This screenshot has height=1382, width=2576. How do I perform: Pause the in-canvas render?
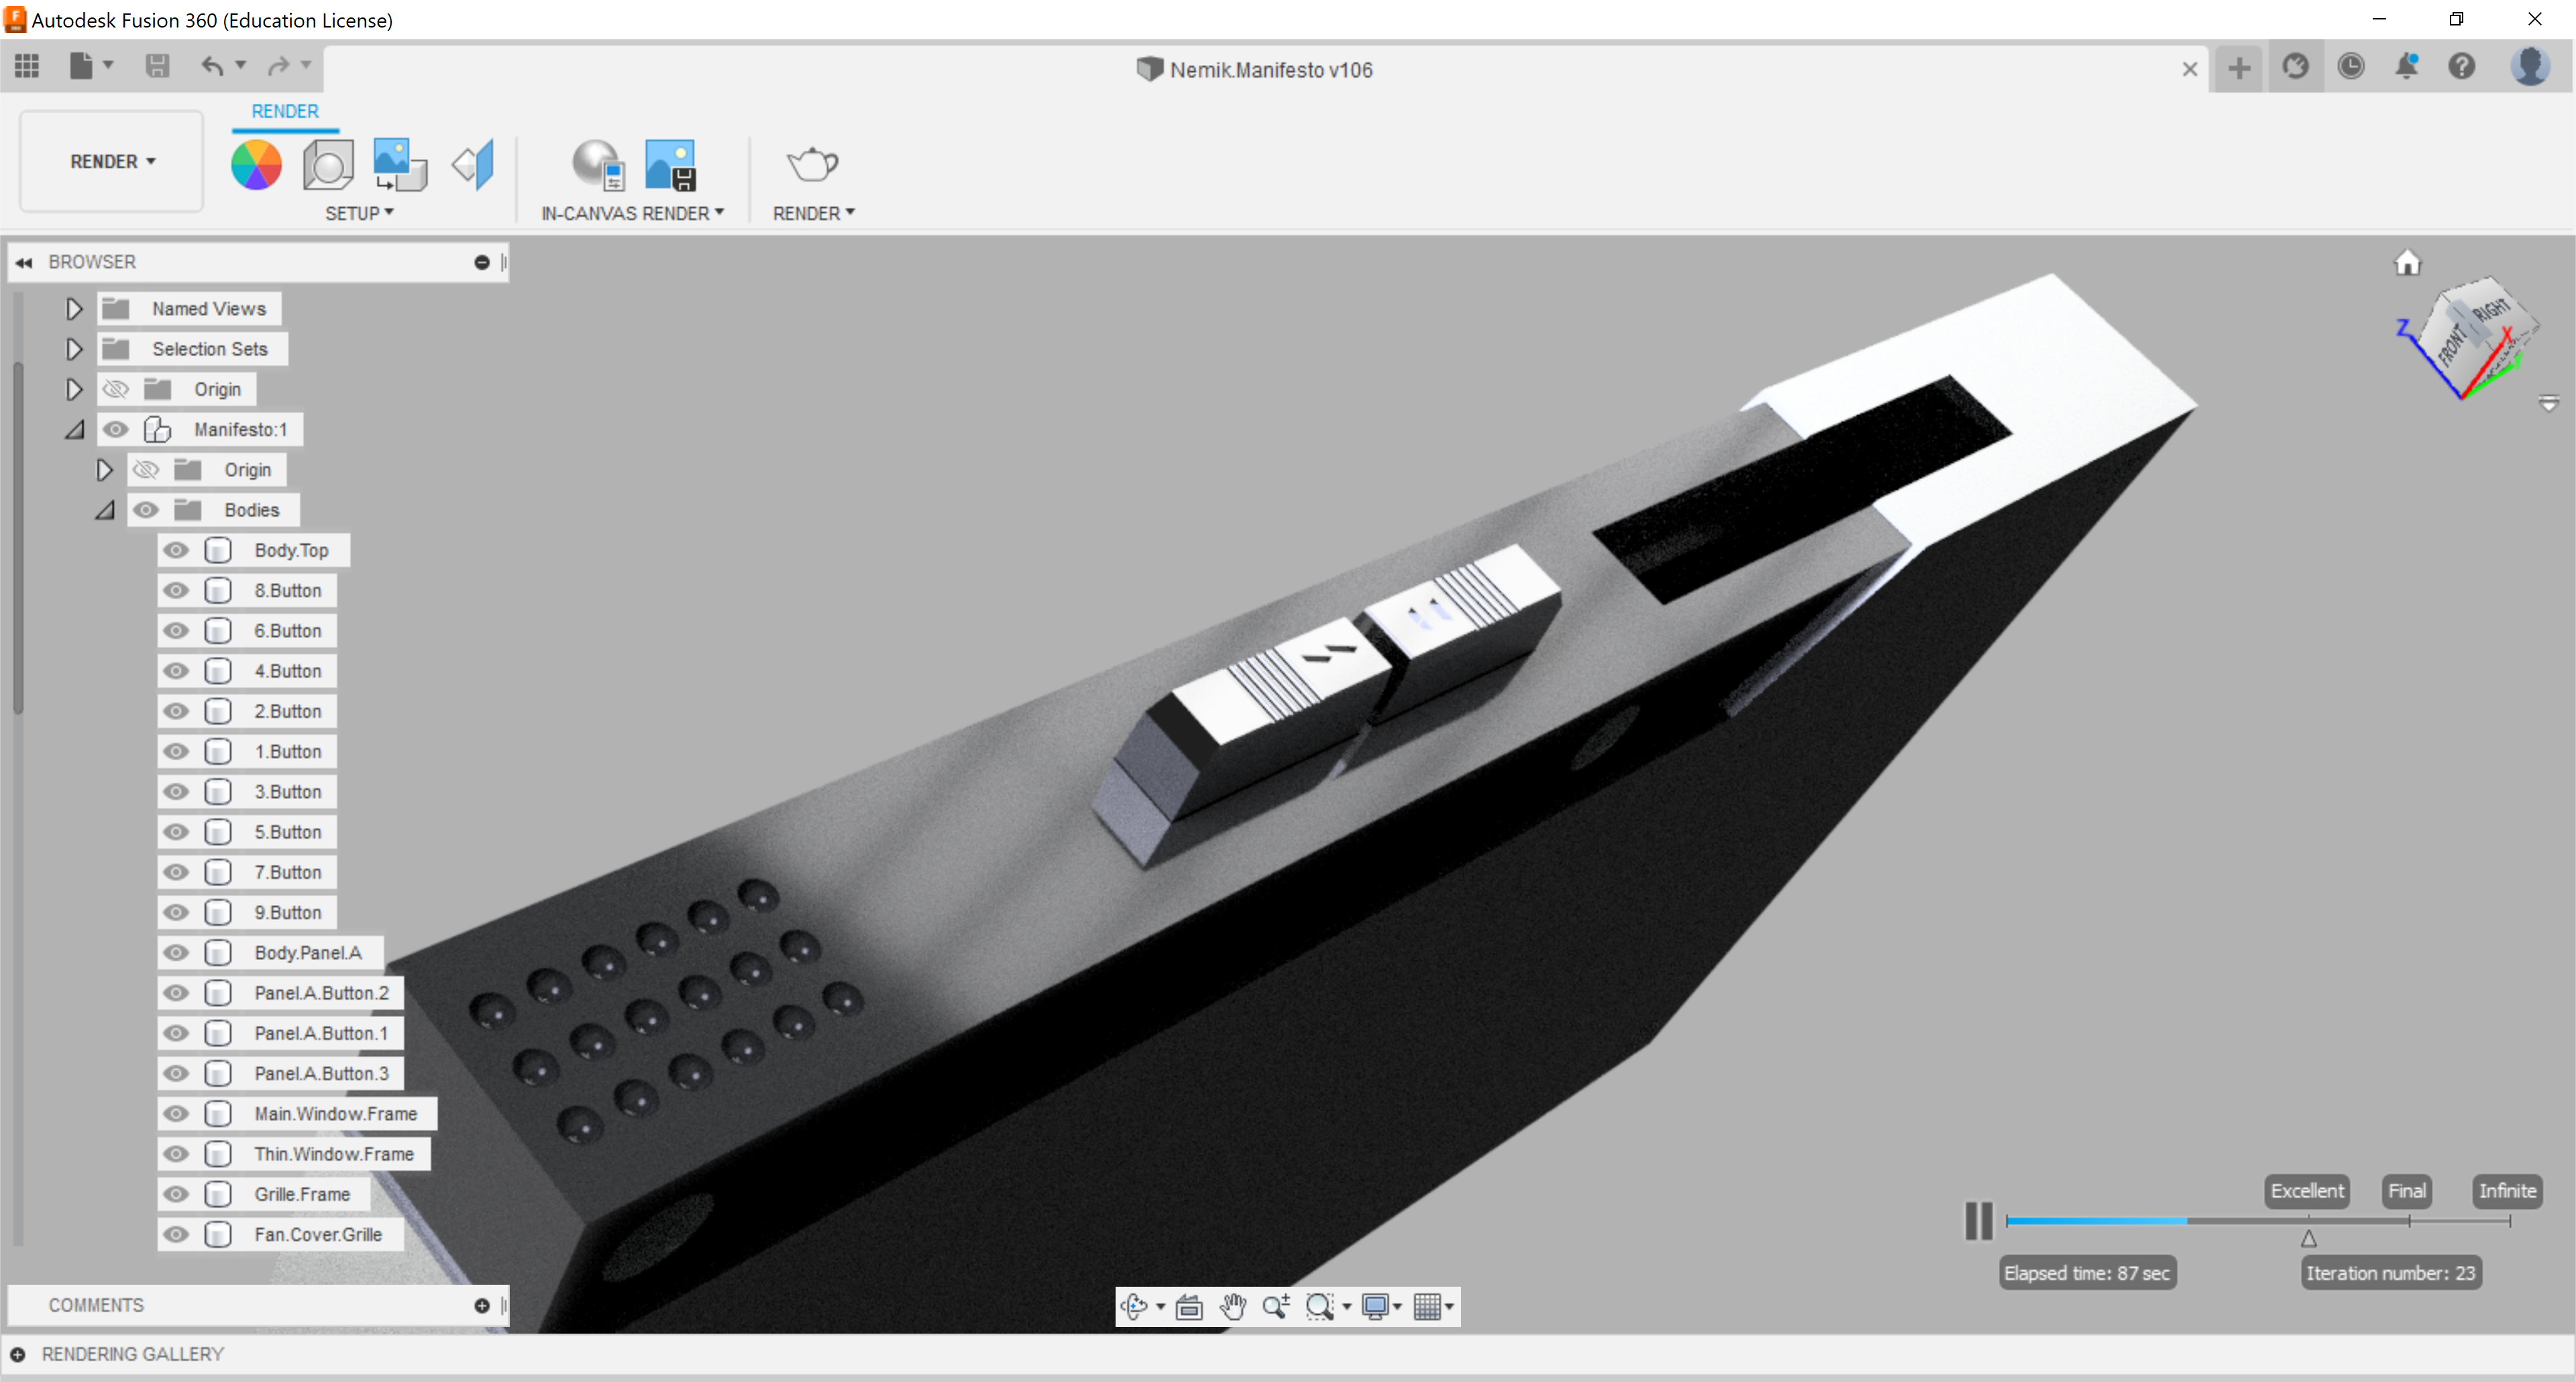point(1978,1221)
